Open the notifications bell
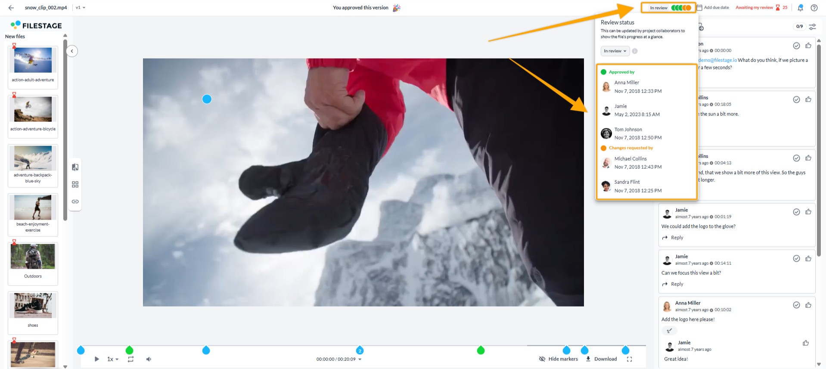The image size is (826, 369). tap(800, 8)
